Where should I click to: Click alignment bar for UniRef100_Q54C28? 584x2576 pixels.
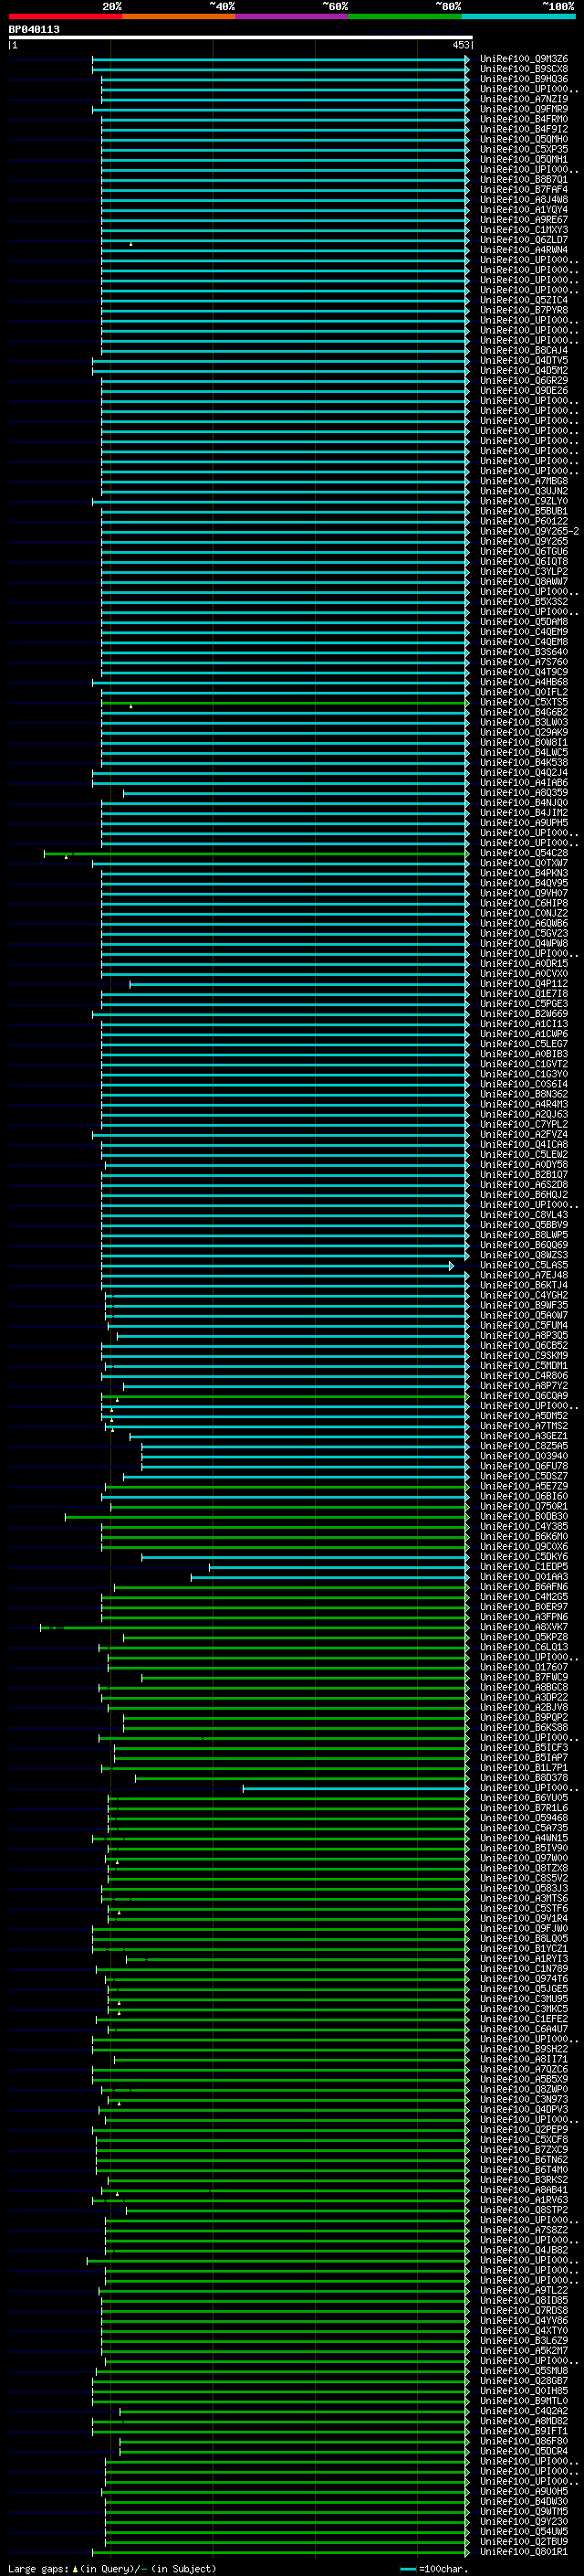coord(256,853)
